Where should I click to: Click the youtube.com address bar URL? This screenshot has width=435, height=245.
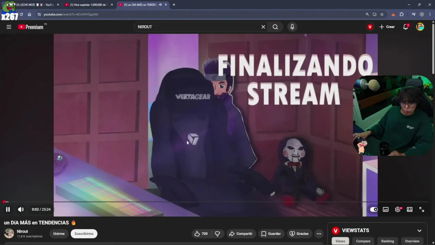(x=71, y=14)
